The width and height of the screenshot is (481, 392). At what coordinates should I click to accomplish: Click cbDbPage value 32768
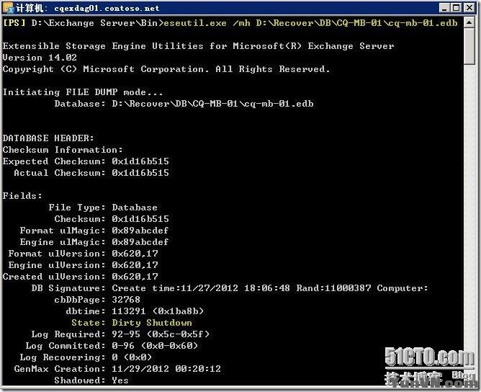[x=126, y=299]
